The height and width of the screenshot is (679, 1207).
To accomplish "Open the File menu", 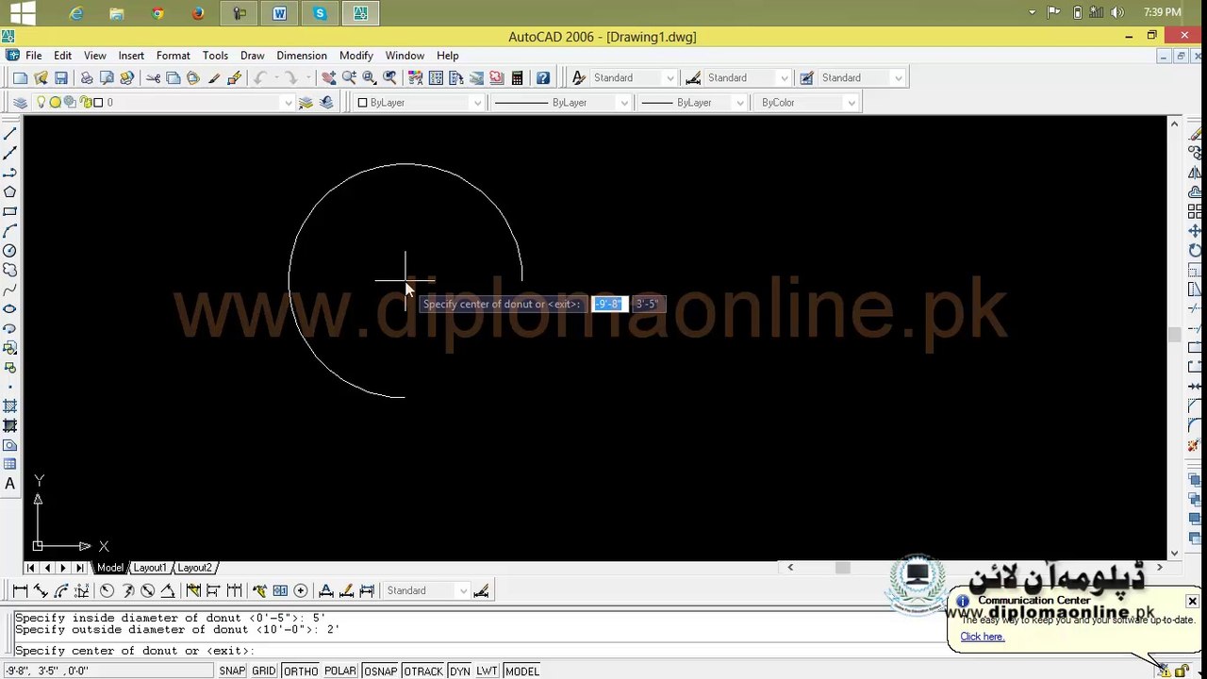I will pyautogui.click(x=33, y=56).
